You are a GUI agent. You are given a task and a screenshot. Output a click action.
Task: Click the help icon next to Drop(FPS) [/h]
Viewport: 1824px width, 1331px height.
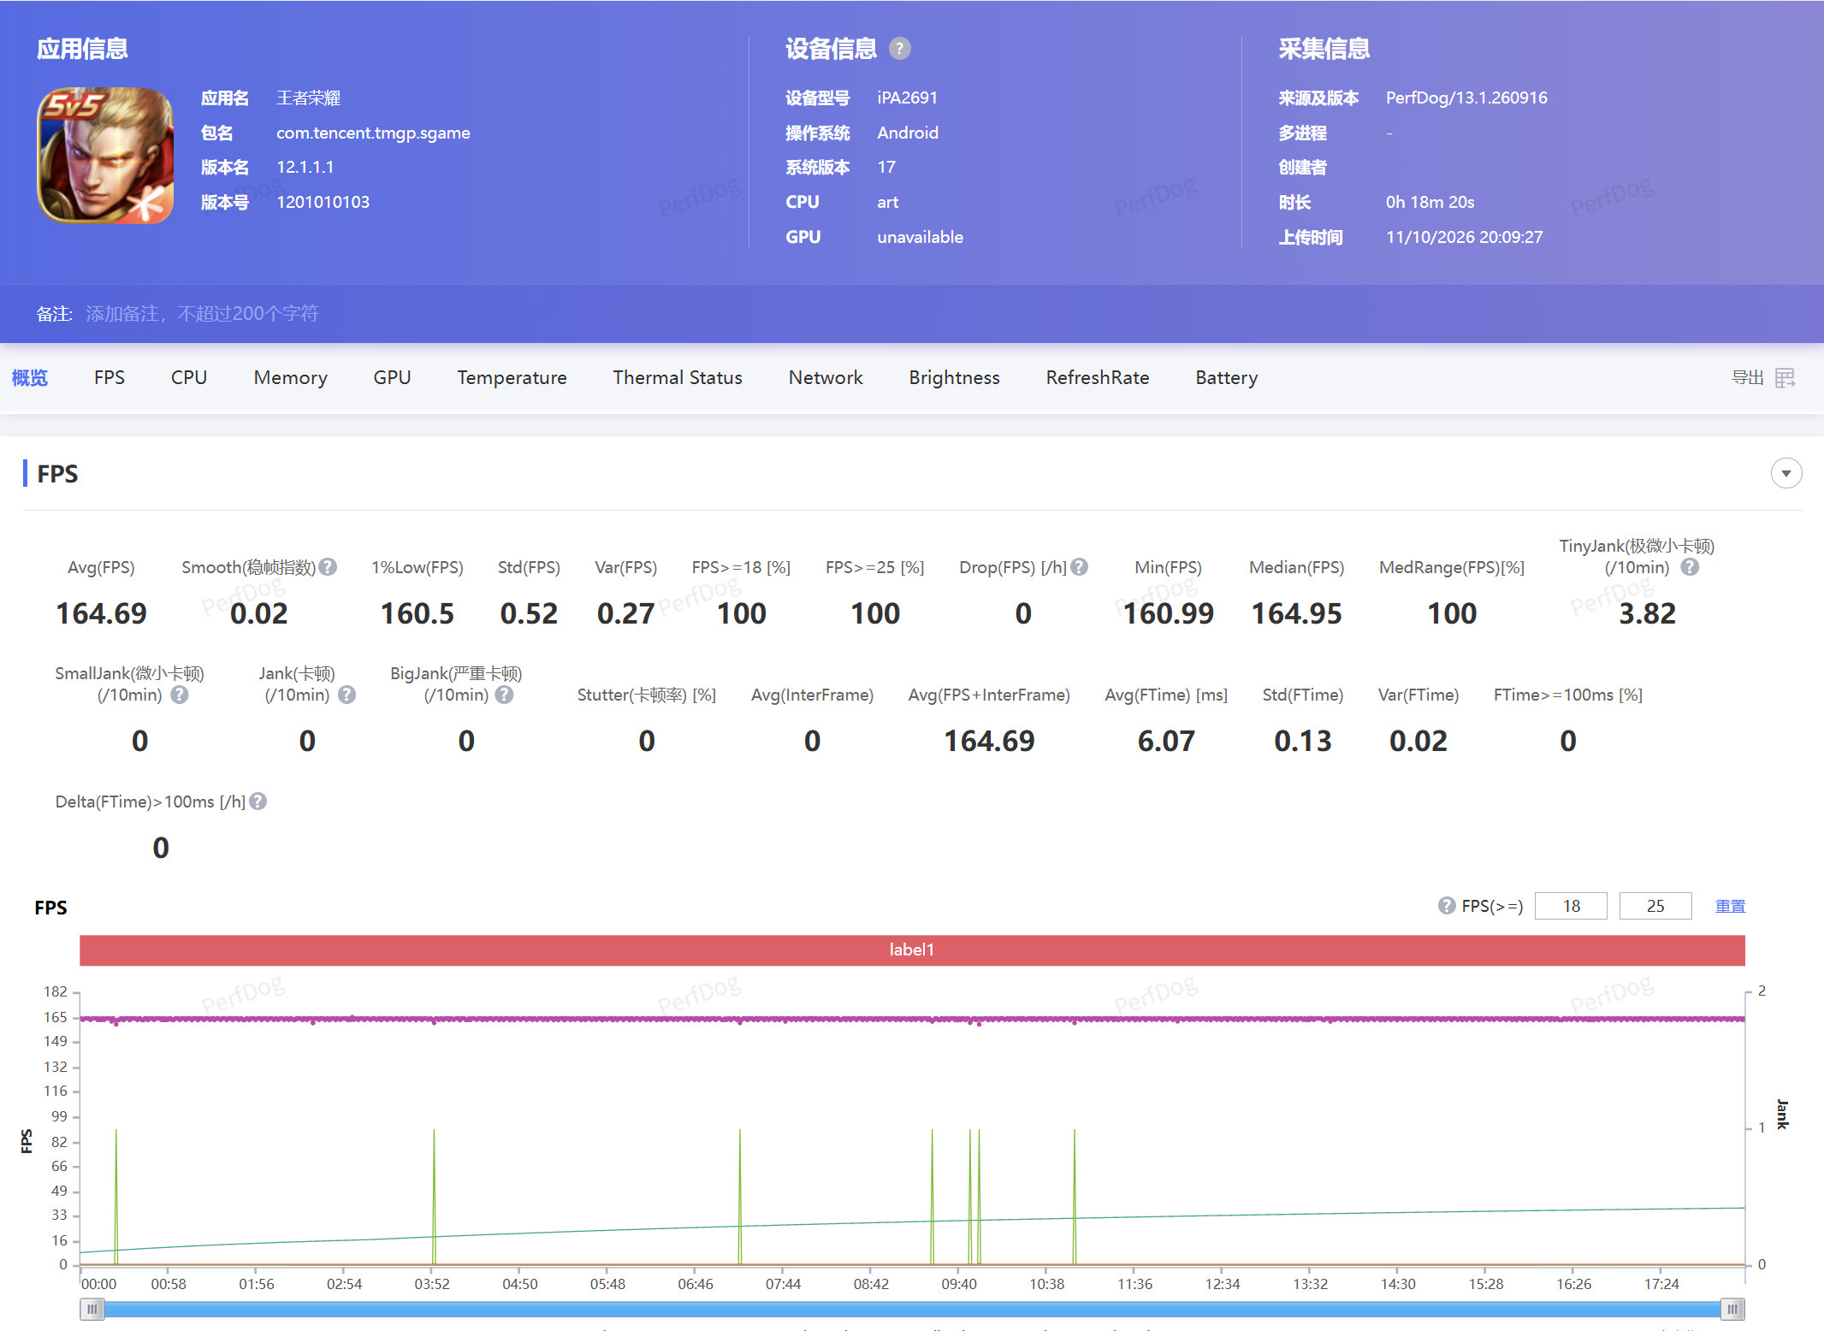pyautogui.click(x=1079, y=567)
